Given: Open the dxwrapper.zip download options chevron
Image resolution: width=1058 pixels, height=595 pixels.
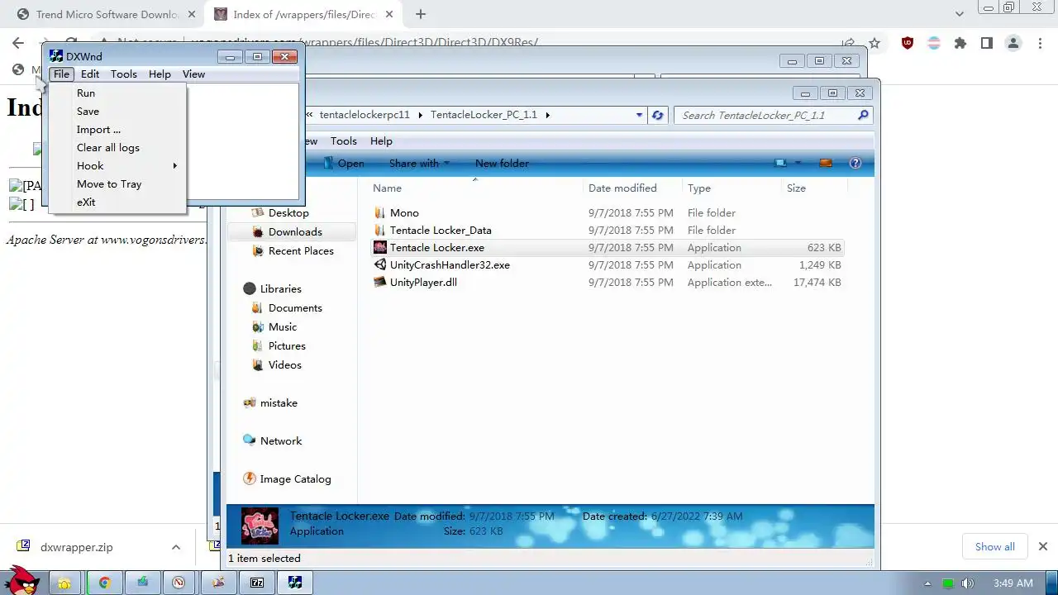Looking at the screenshot, I should (176, 547).
